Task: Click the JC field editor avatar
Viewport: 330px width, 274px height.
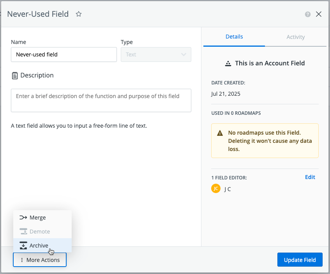Action: pyautogui.click(x=216, y=189)
